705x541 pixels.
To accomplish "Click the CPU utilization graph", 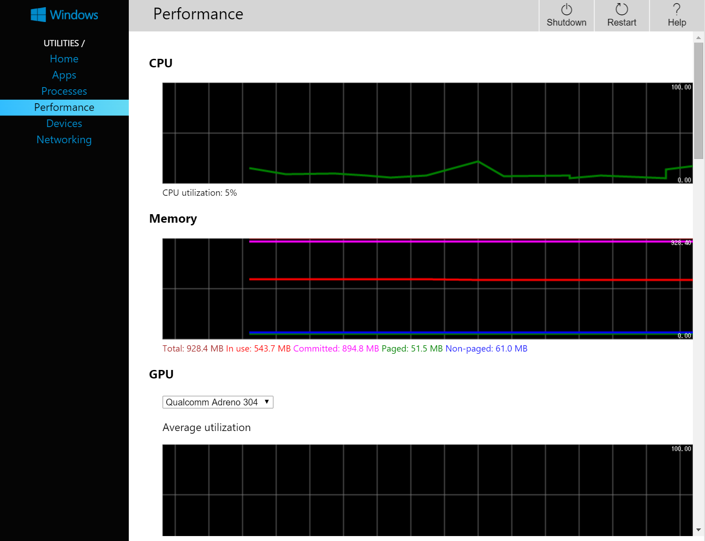I will tap(427, 133).
